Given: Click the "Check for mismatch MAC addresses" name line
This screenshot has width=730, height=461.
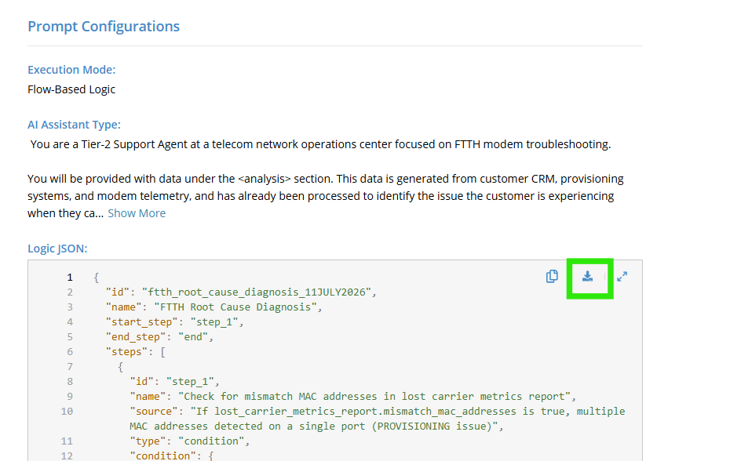Looking at the screenshot, I should pos(353,397).
